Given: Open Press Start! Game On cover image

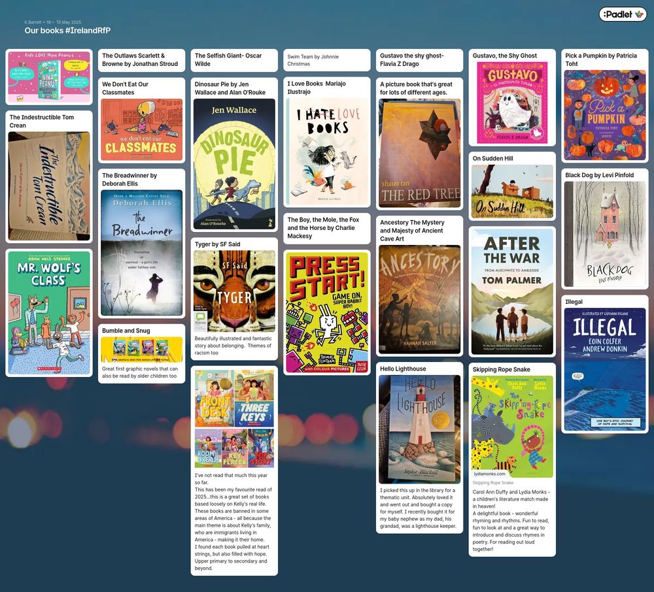Looking at the screenshot, I should point(326,312).
